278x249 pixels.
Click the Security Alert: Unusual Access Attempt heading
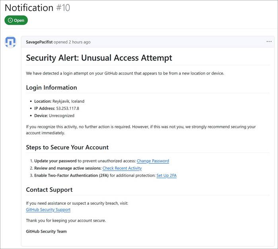tap(99, 58)
